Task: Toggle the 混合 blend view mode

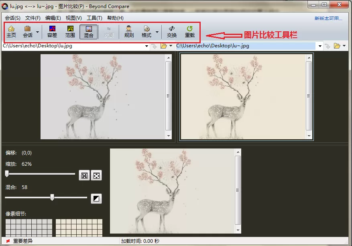Action: (88, 32)
